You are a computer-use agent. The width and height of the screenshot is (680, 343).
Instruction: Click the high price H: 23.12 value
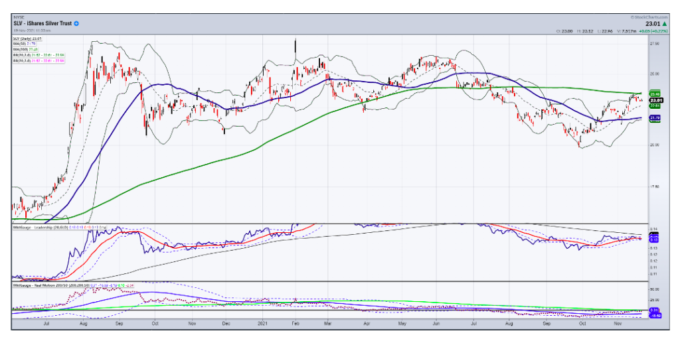586,31
